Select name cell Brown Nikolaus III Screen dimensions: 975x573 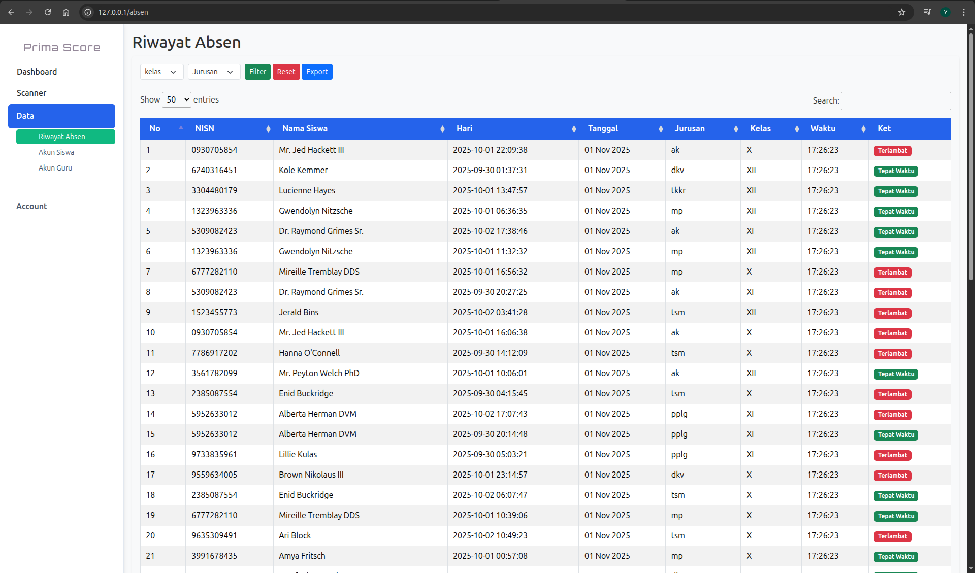click(311, 475)
